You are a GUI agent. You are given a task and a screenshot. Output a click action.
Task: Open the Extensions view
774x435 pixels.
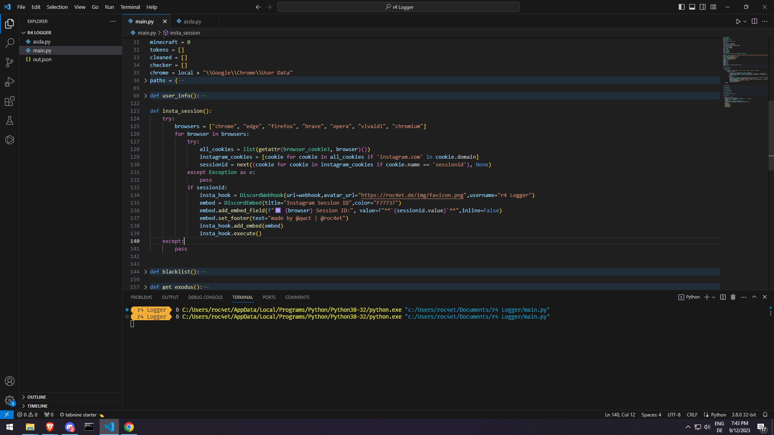tap(10, 101)
